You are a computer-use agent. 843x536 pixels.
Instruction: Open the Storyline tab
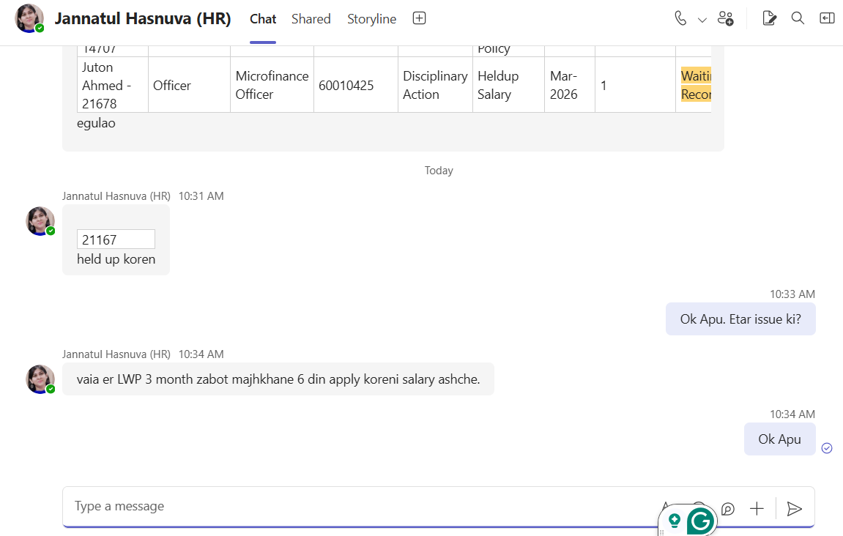[x=371, y=19]
